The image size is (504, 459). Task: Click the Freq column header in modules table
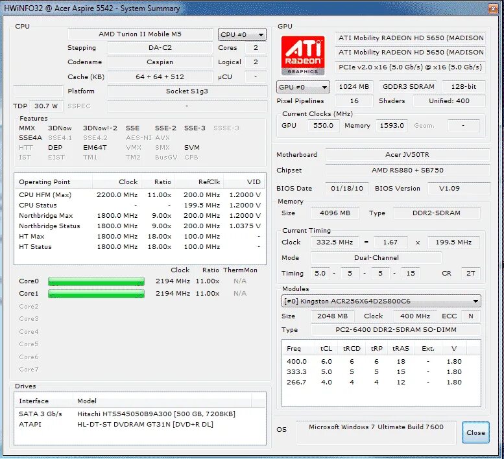tap(298, 349)
